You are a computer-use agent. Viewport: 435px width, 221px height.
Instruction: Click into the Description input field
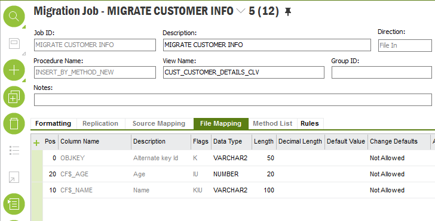(x=267, y=45)
